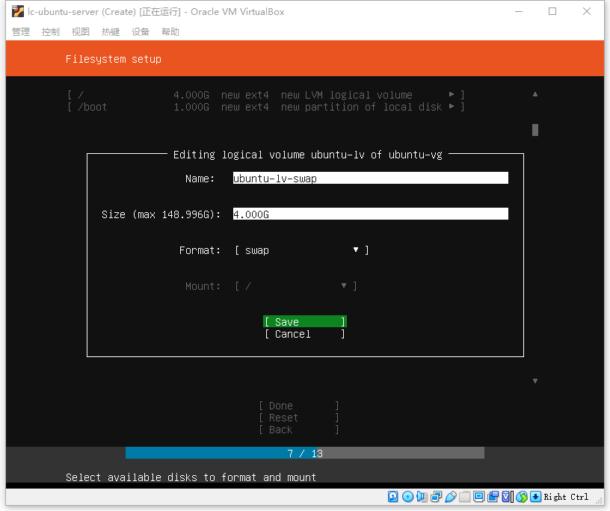The image size is (610, 511).
Task: Click the CPU virtualization status icon
Action: [x=507, y=497]
